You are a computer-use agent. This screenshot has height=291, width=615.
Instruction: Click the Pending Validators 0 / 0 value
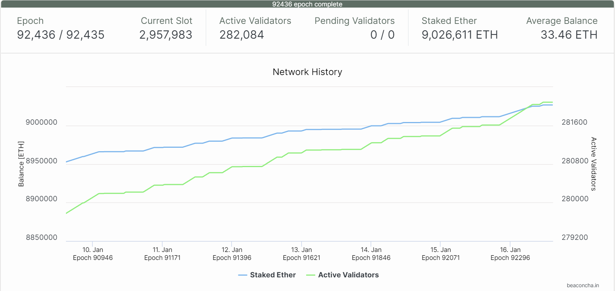point(382,35)
